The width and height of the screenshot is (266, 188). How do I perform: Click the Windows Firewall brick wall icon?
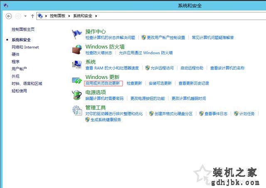click(77, 49)
